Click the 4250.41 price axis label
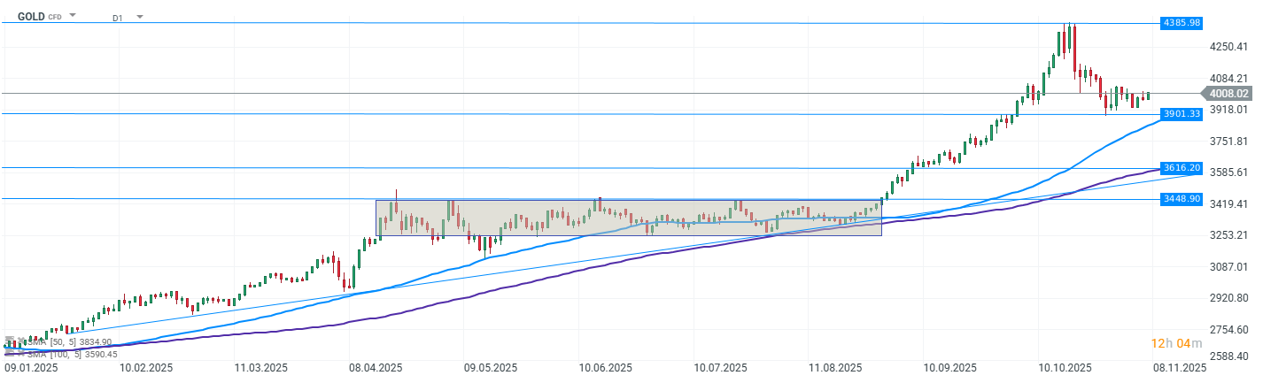The height and width of the screenshot is (383, 1263). tap(1228, 46)
